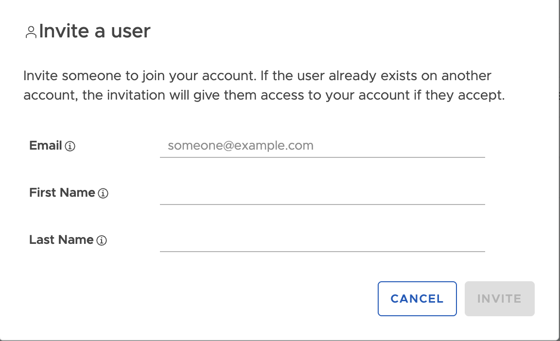Image resolution: width=560 pixels, height=341 pixels.
Task: Click the user silhouette icon beside the heading
Action: point(31,32)
